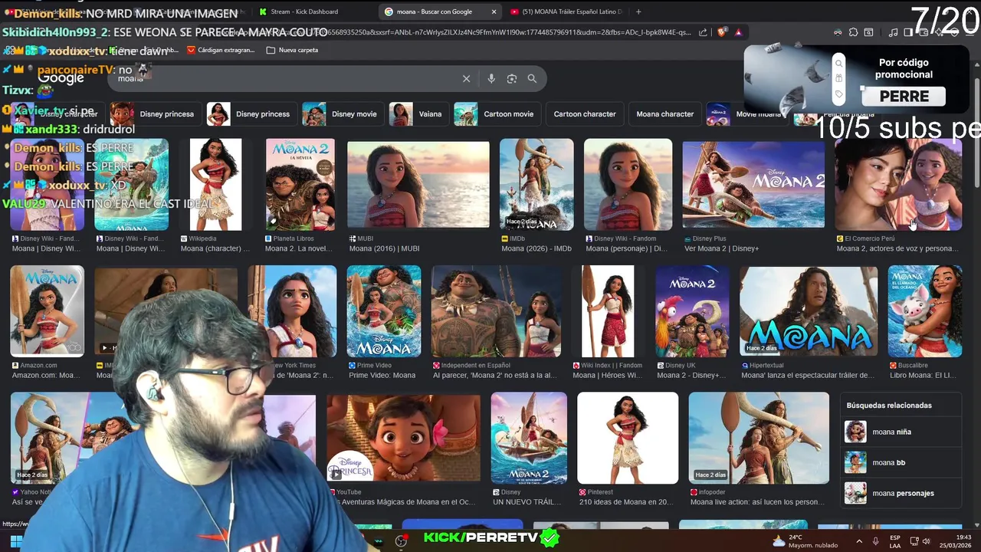
Task: Toggle the browser sidebar panel icon
Action: pos(907,32)
